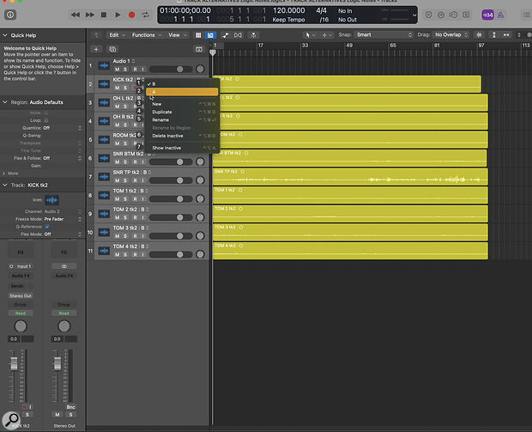The height and width of the screenshot is (432, 532).
Task: Start playback with the Play button
Action: (118, 15)
